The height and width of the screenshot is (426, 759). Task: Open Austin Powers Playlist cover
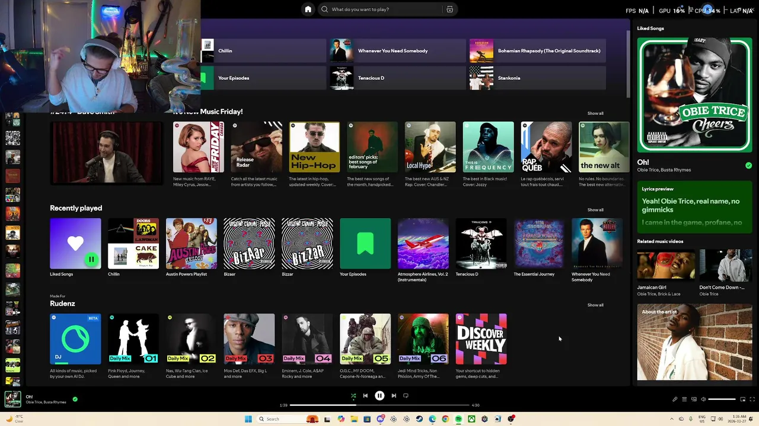pyautogui.click(x=192, y=244)
